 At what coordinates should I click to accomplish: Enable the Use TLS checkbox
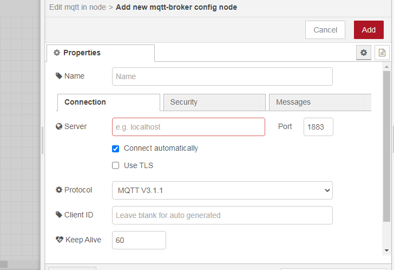click(115, 166)
